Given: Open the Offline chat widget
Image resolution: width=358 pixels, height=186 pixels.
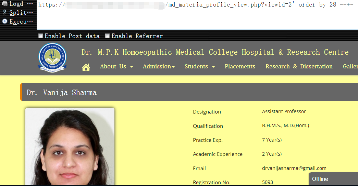Looking at the screenshot, I should tap(333, 179).
